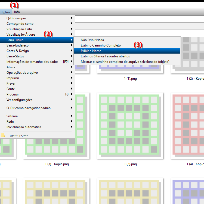Screen dimensions: 204x204
Task: Open the Ver configurações submenu
Action: (x=37, y=100)
